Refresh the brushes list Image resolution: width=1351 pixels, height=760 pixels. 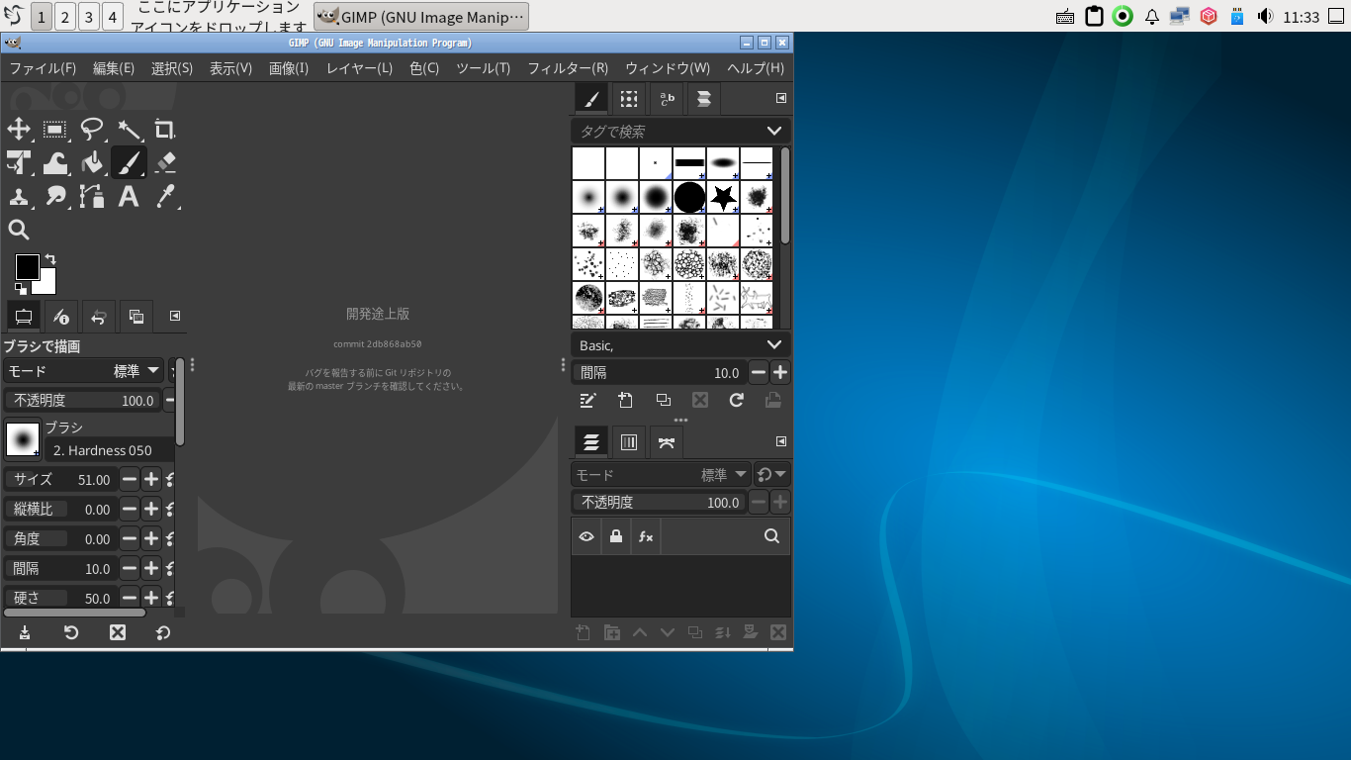(736, 400)
